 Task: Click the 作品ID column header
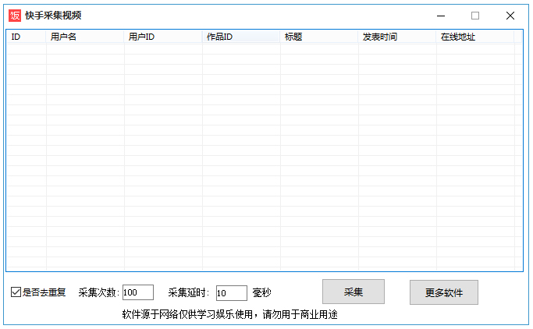tap(240, 37)
